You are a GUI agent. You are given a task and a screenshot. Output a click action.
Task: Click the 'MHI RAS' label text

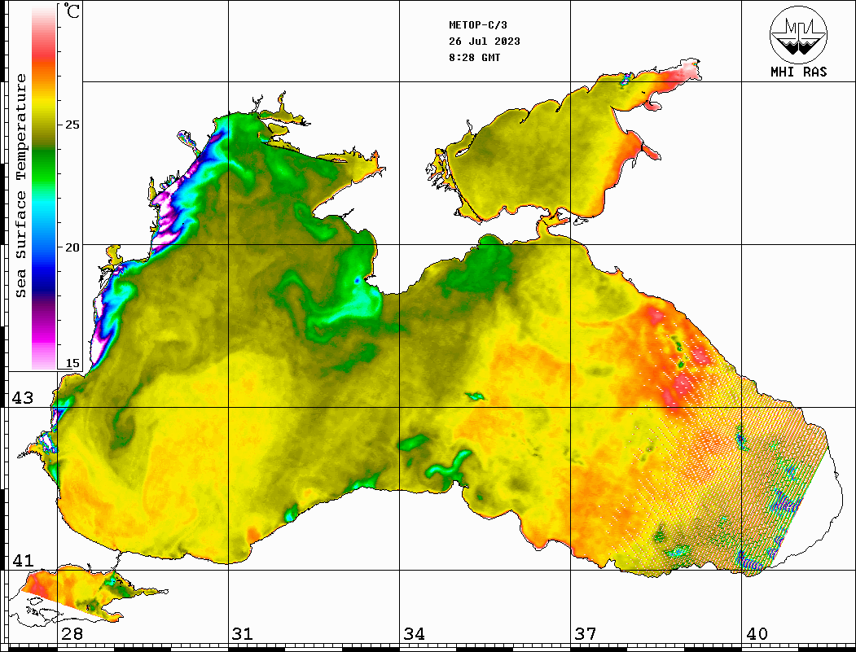tap(799, 72)
